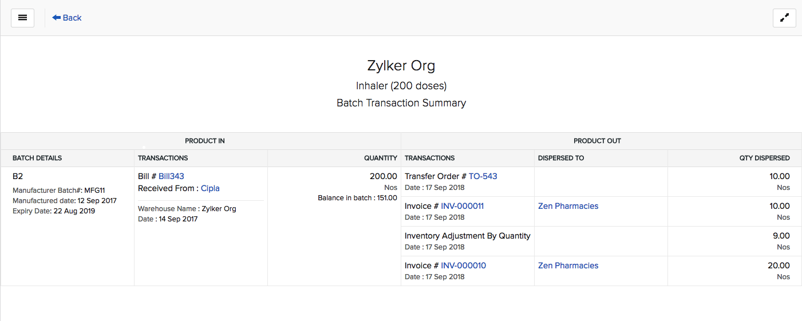Open vendor Cipla link
Screen dimensions: 802x321
click(x=210, y=188)
